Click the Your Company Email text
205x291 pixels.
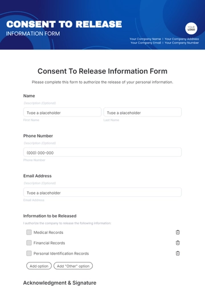pyautogui.click(x=146, y=43)
